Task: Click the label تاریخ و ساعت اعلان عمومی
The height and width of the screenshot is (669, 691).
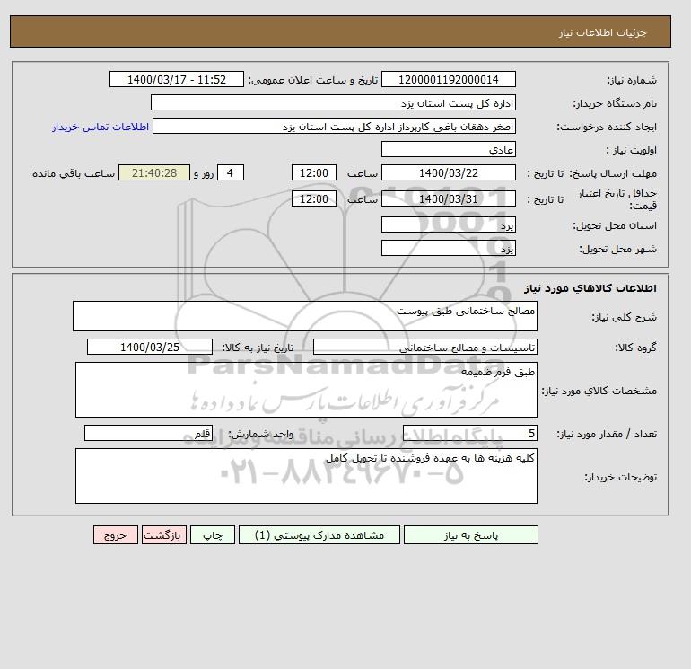Action: (313, 80)
